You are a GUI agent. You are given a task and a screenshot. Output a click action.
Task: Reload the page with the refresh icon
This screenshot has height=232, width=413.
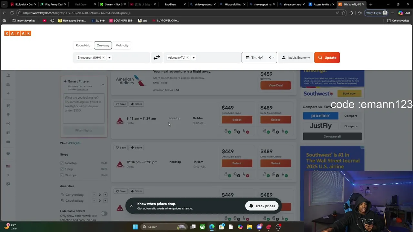[x=12, y=13]
